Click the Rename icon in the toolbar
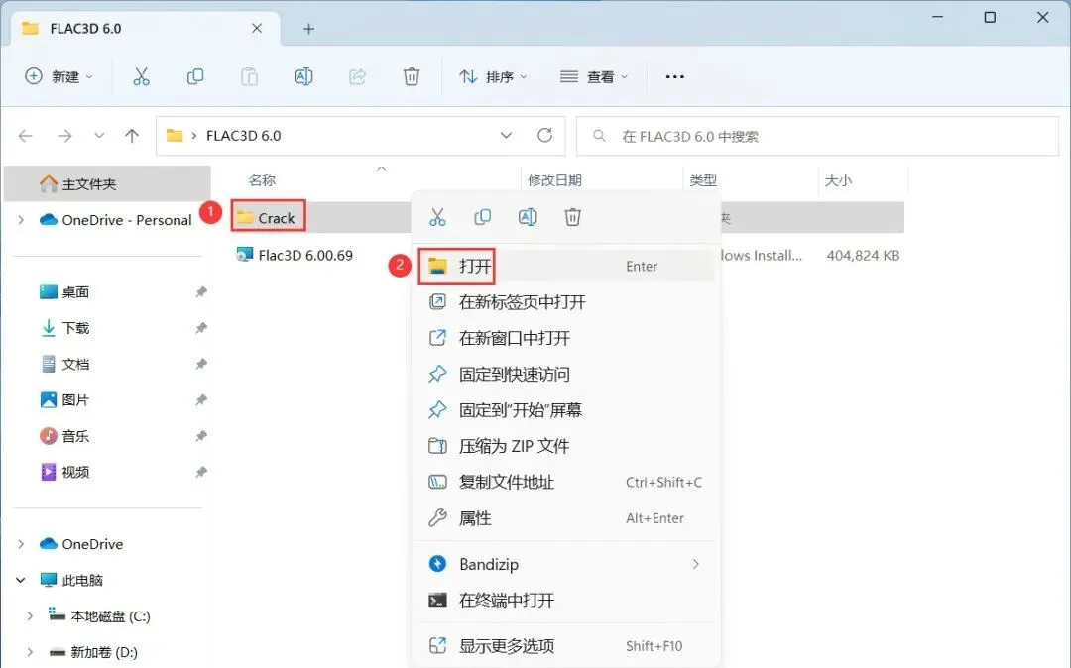This screenshot has width=1071, height=668. tap(303, 76)
